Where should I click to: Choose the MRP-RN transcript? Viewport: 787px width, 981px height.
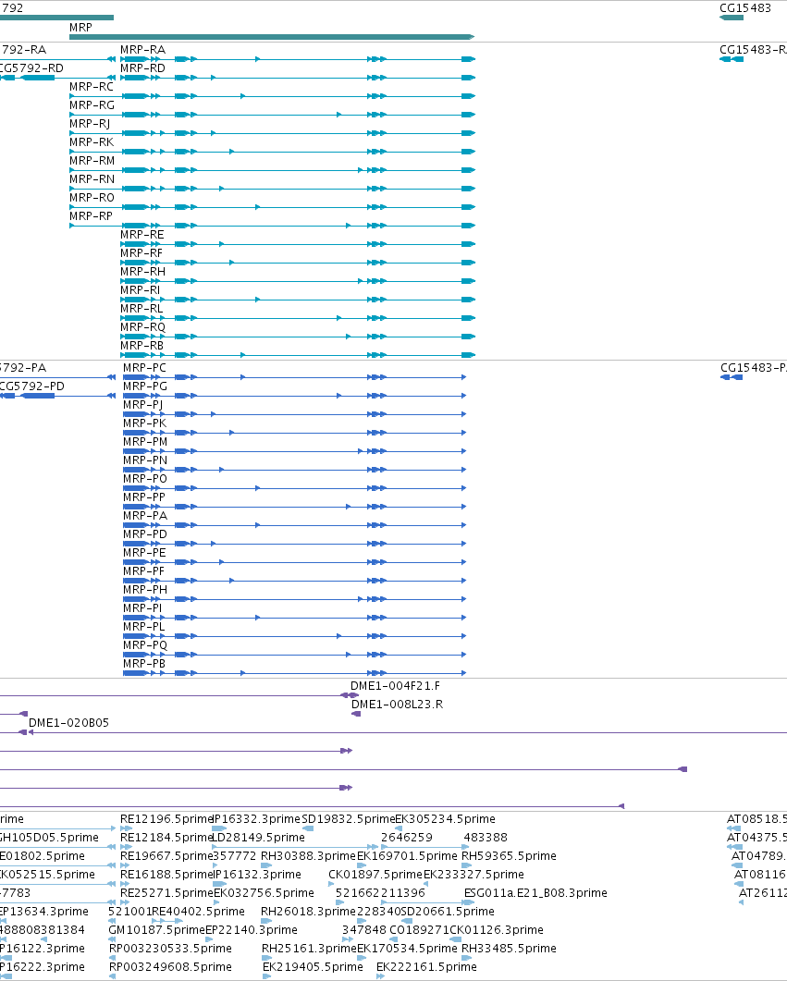92,179
